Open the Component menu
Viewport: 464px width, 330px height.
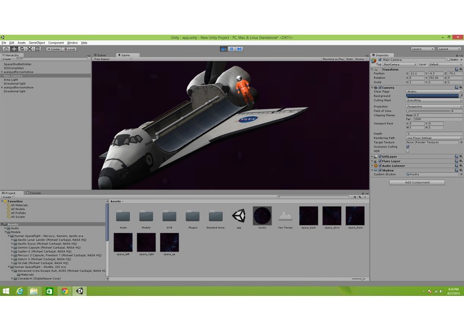(x=56, y=43)
